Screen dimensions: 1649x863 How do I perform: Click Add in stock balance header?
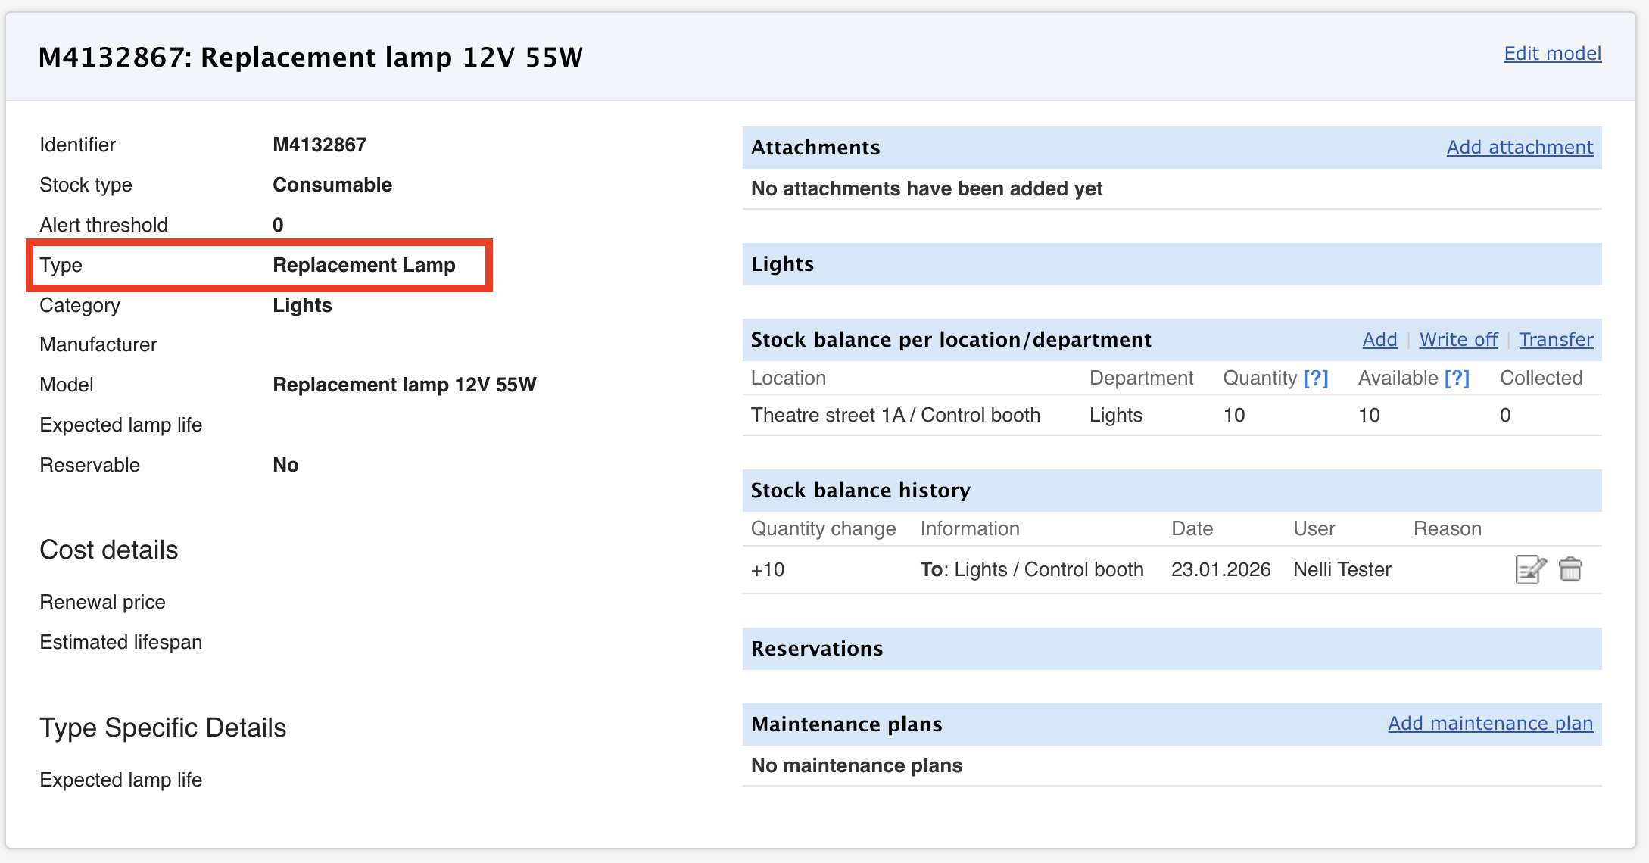[1379, 340]
